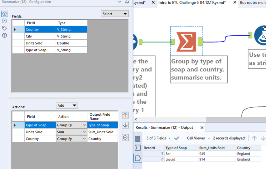Open the Select dropdown above Fields
Image resolution: width=266 pixels, height=169 pixels.
115,14
